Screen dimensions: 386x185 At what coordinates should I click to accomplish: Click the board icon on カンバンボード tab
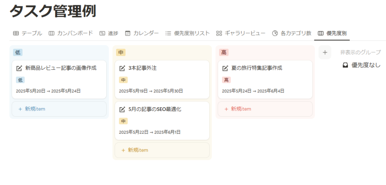pos(51,33)
